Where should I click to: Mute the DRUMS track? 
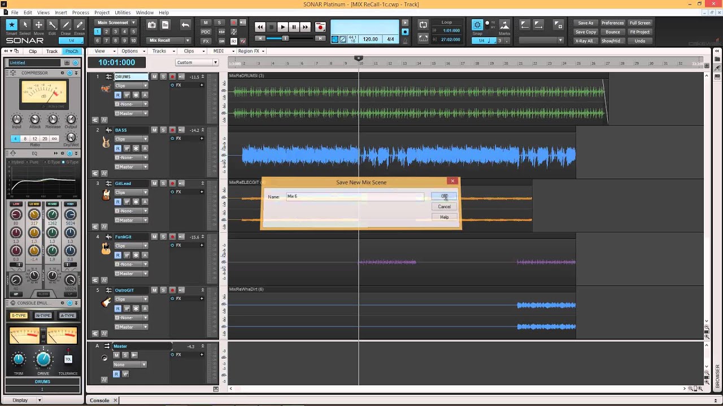click(x=154, y=77)
